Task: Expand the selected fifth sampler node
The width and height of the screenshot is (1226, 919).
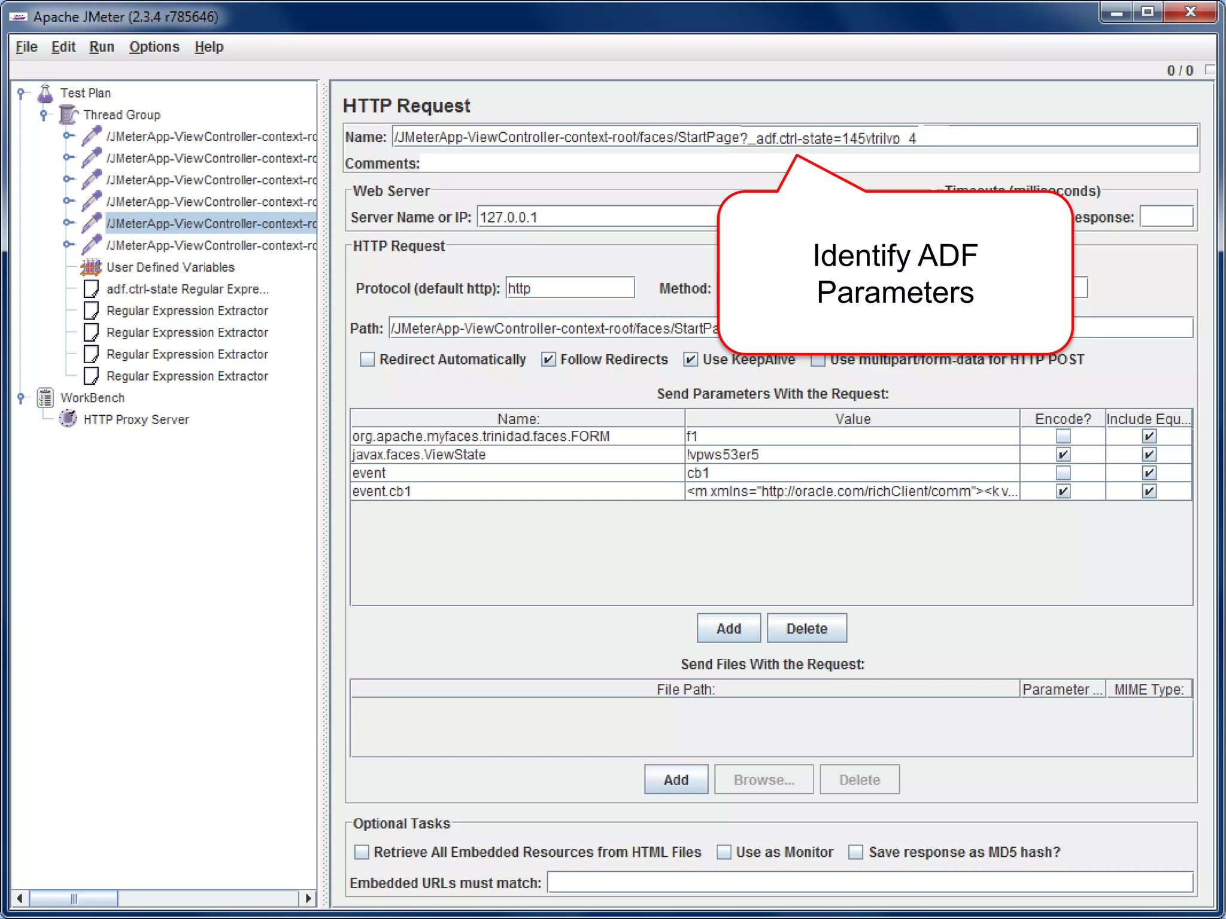Action: click(x=68, y=223)
